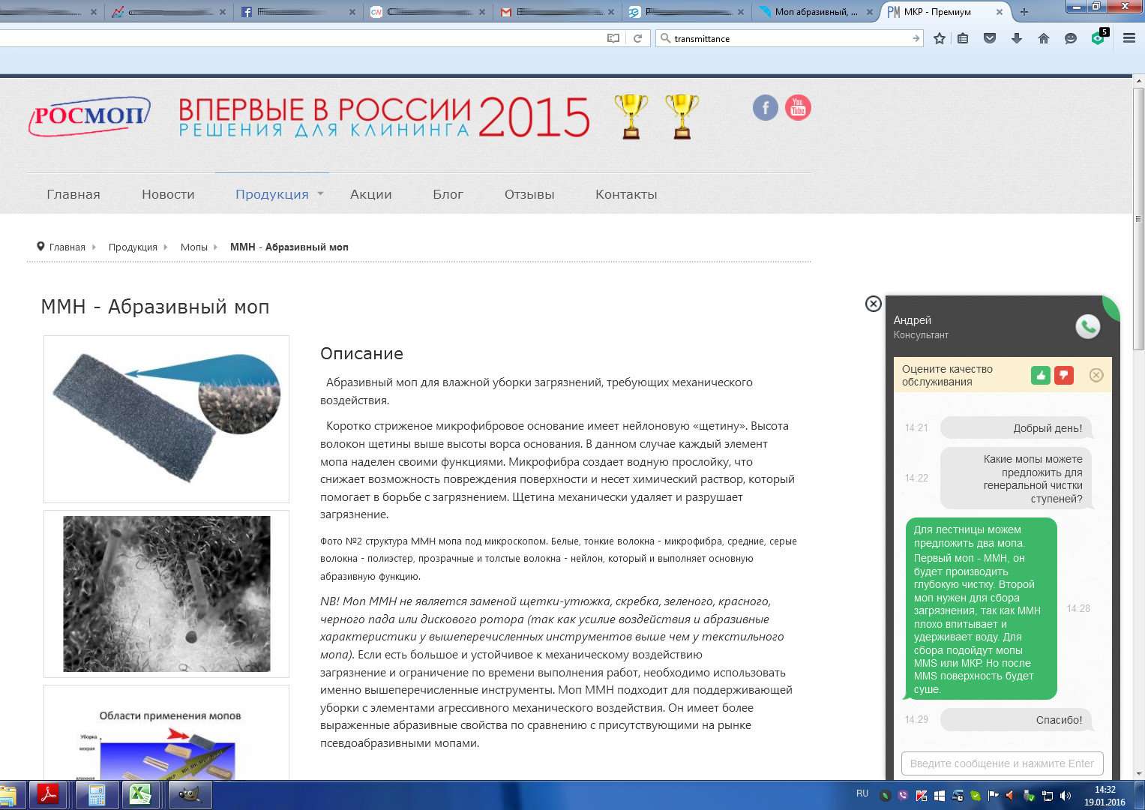Reload the page with the refresh icon

coord(638,38)
